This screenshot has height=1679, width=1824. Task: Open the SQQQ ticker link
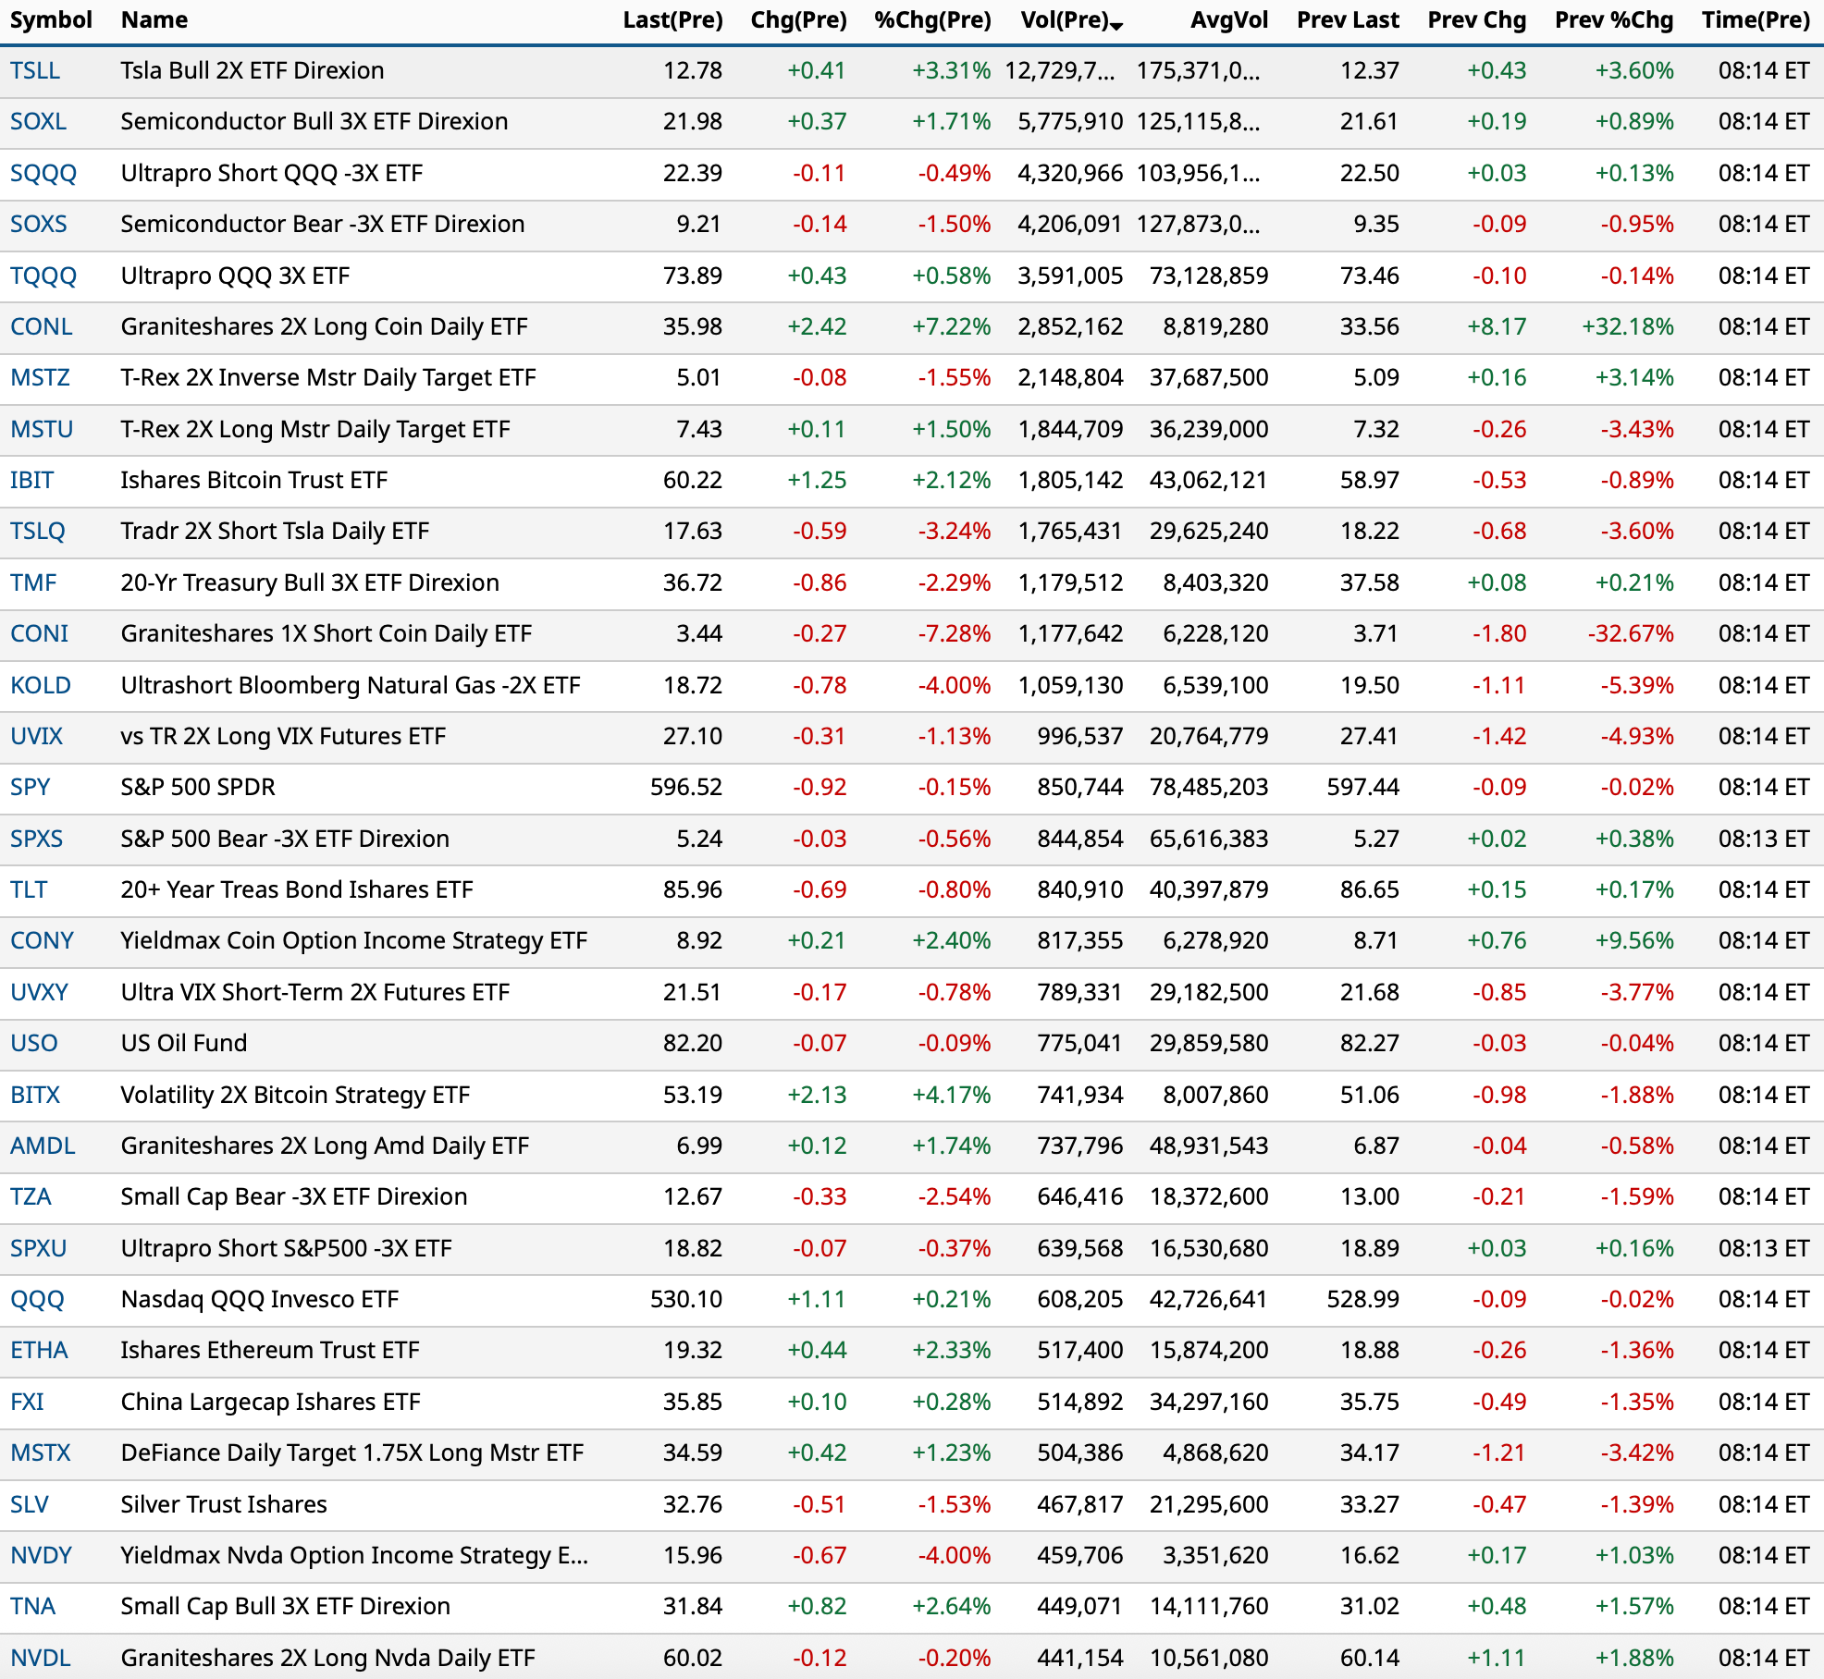point(43,173)
